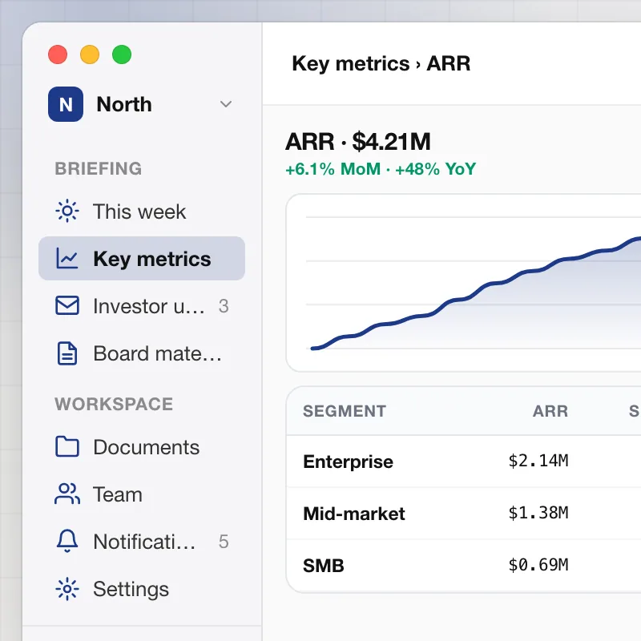Viewport: 641px width, 641px height.
Task: Sort by the ARR column header
Action: point(550,411)
